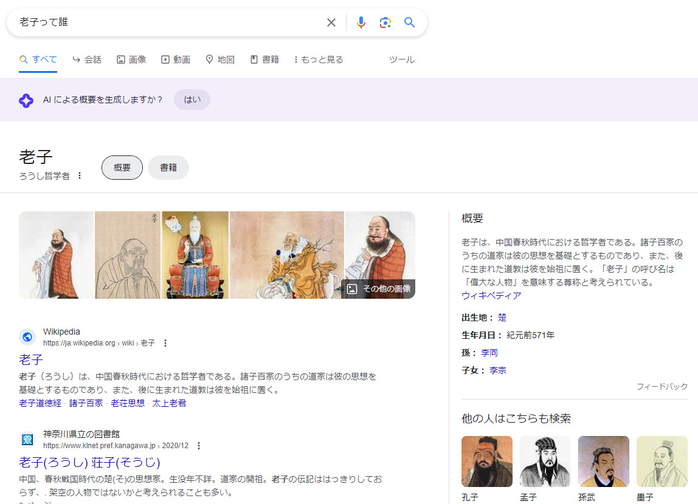Image resolution: width=698 pixels, height=504 pixels.
Task: Open the 地図 tab
Action: point(220,60)
